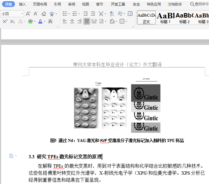This screenshot has height=184, width=209.
Task: Apply phonetic guide (wén) icon
Action: click(52, 14)
